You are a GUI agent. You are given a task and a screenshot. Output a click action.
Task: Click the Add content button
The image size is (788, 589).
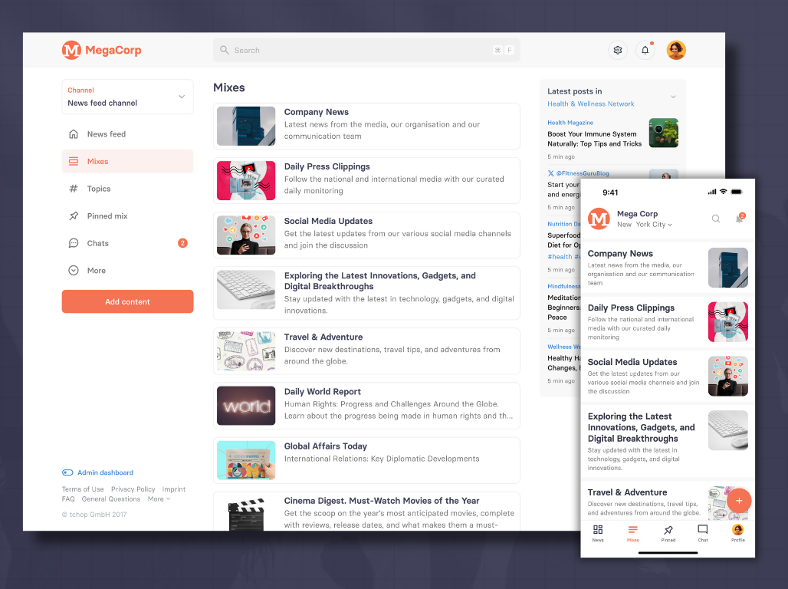pyautogui.click(x=127, y=301)
